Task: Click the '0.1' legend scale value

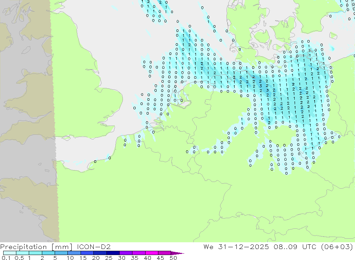Action: (x=6, y=258)
